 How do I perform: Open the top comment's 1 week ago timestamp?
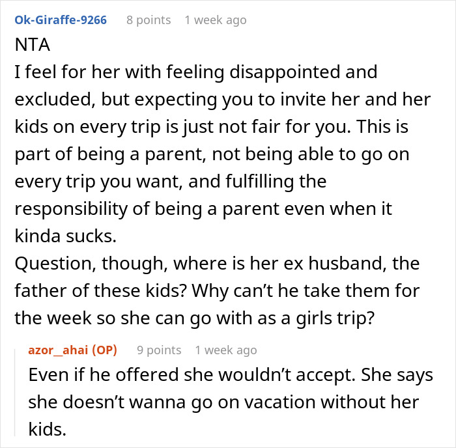(216, 20)
